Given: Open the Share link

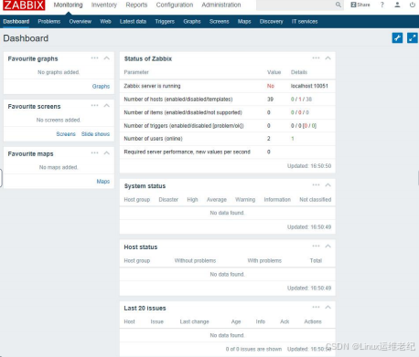Looking at the screenshot, I should point(360,5).
